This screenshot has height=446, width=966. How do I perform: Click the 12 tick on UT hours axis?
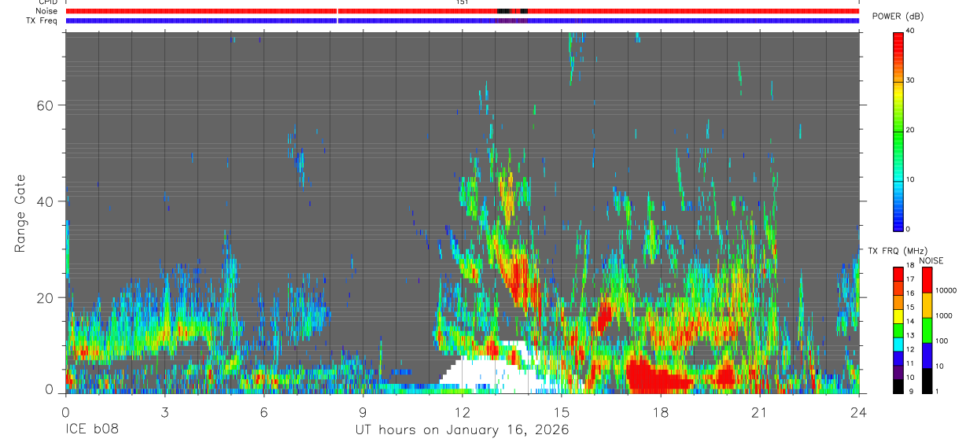click(x=462, y=412)
